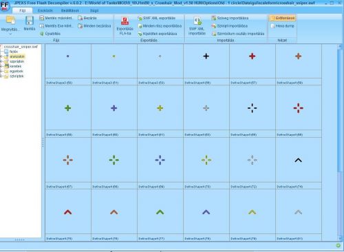Toggle the Hexa dump view button

click(282, 26)
